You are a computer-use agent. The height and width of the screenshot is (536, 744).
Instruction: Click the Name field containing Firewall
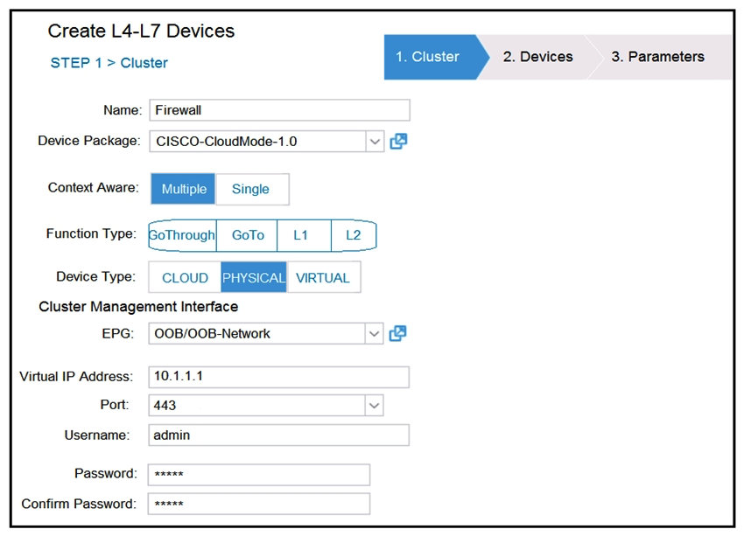pyautogui.click(x=279, y=110)
